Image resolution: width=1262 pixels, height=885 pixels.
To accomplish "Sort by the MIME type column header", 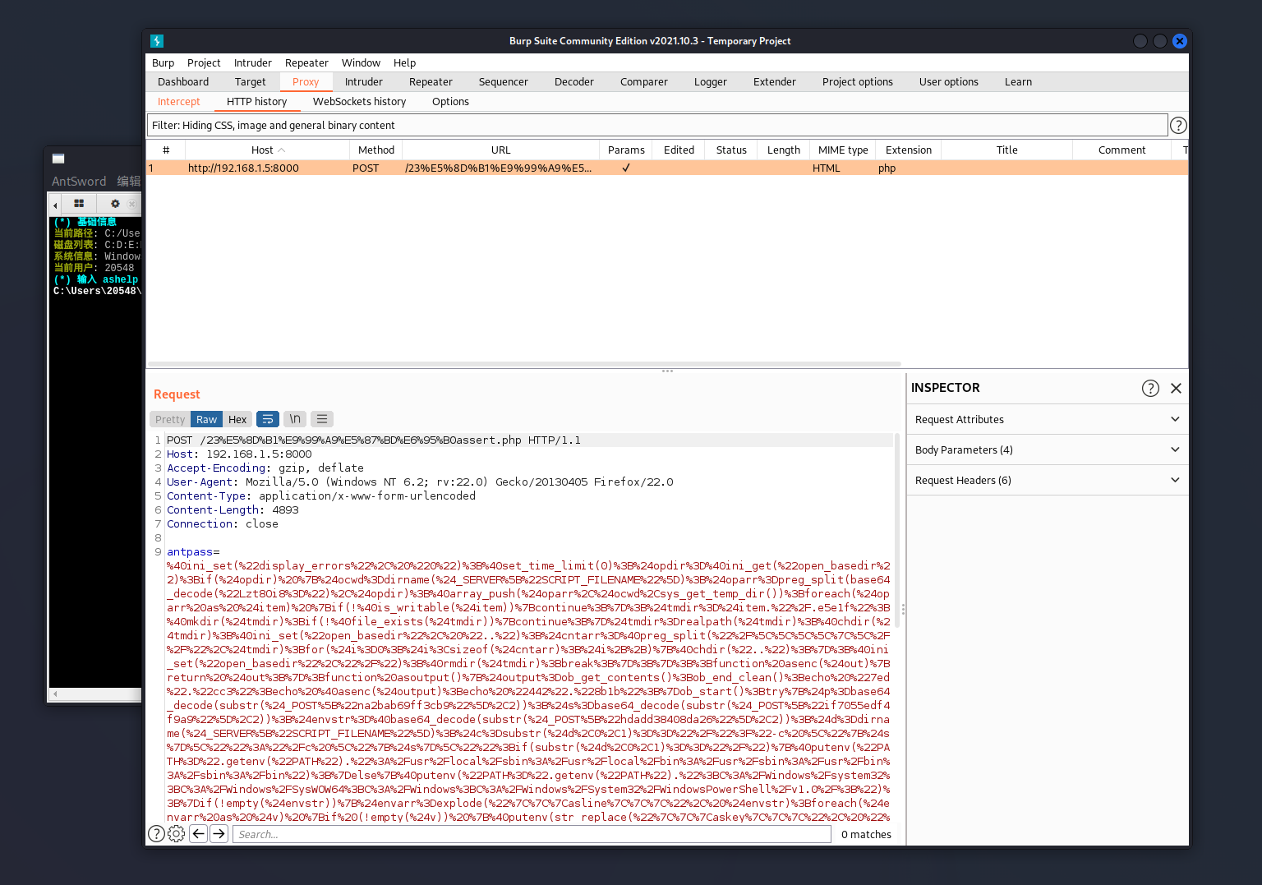I will [843, 150].
